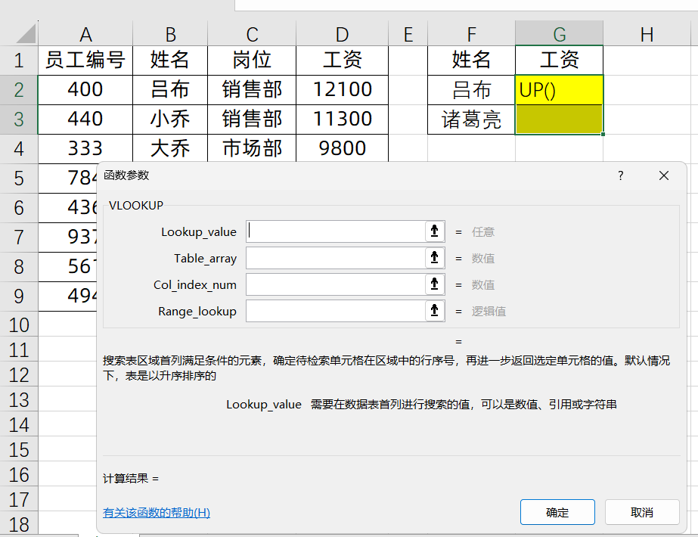Click Range_lookup range selector arrow icon
Image resolution: width=698 pixels, height=537 pixels.
point(435,311)
